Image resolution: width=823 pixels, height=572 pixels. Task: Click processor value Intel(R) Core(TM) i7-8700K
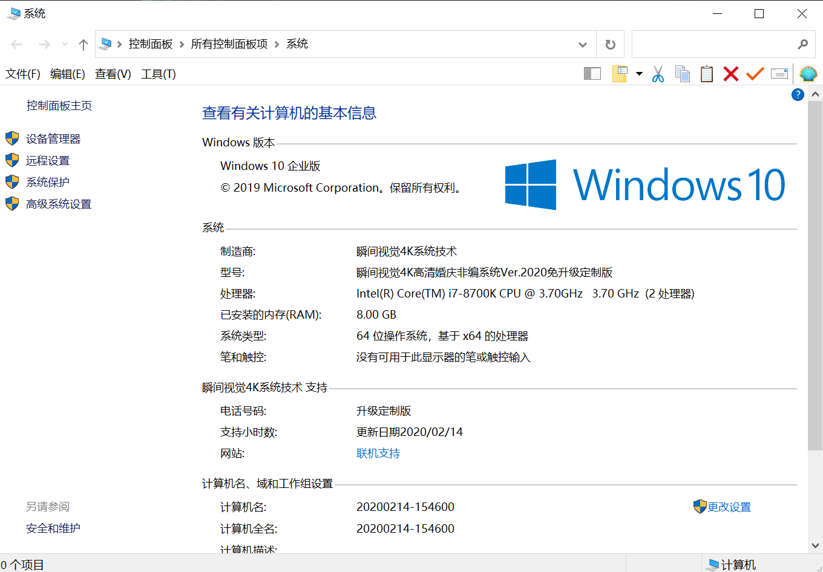point(525,294)
